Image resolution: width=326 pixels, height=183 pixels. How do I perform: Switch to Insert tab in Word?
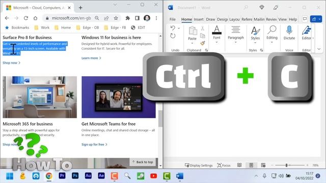click(x=199, y=19)
